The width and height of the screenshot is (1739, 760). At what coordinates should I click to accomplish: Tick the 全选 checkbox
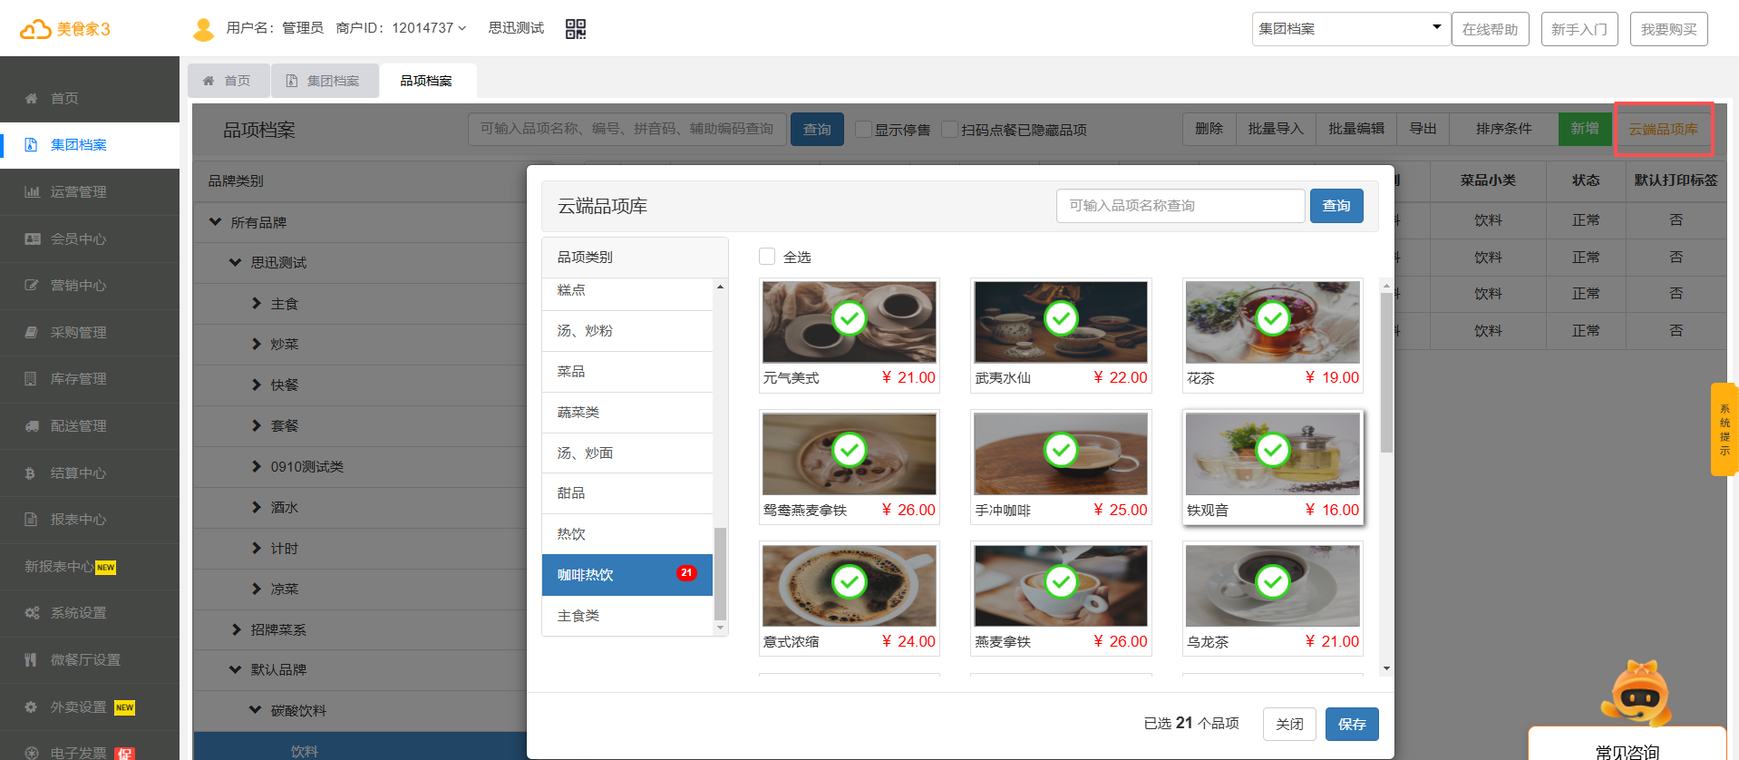pyautogui.click(x=767, y=257)
